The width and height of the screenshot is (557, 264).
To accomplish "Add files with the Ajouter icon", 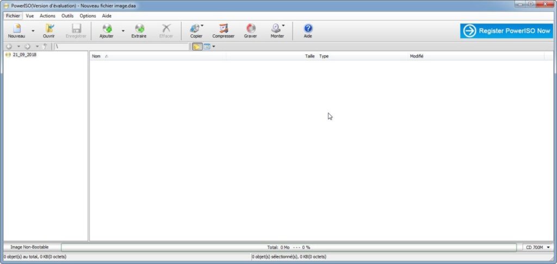I will click(107, 28).
